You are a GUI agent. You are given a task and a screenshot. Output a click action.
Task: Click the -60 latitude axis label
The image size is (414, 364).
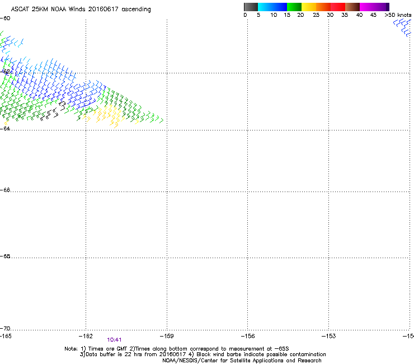(5, 18)
